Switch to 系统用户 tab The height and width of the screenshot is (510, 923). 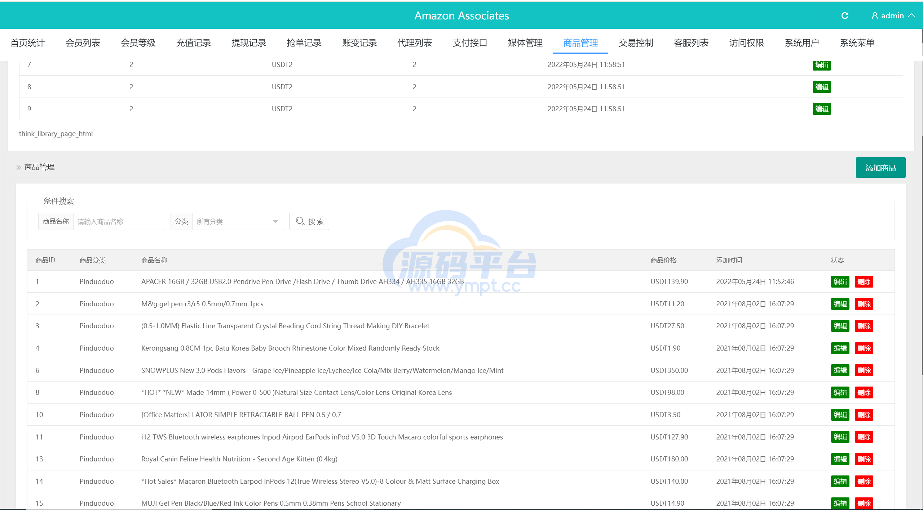click(801, 43)
